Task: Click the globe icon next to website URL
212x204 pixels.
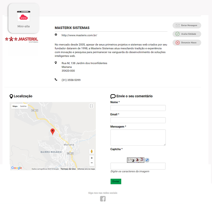Action: [x=56, y=35]
